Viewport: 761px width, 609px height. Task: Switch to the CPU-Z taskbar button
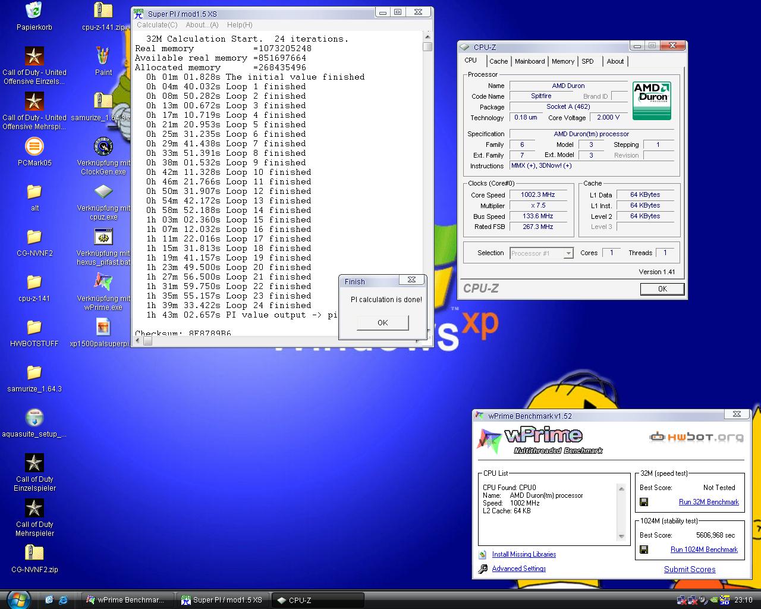tap(319, 600)
